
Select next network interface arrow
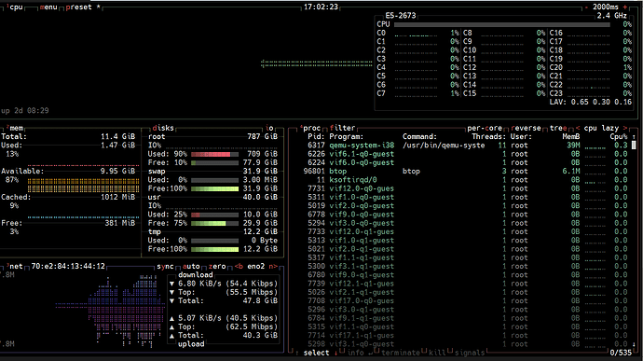tap(273, 266)
